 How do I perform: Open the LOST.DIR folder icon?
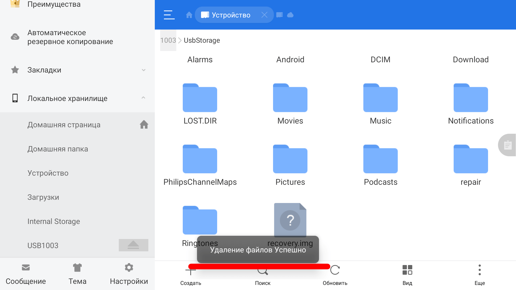pos(200,98)
